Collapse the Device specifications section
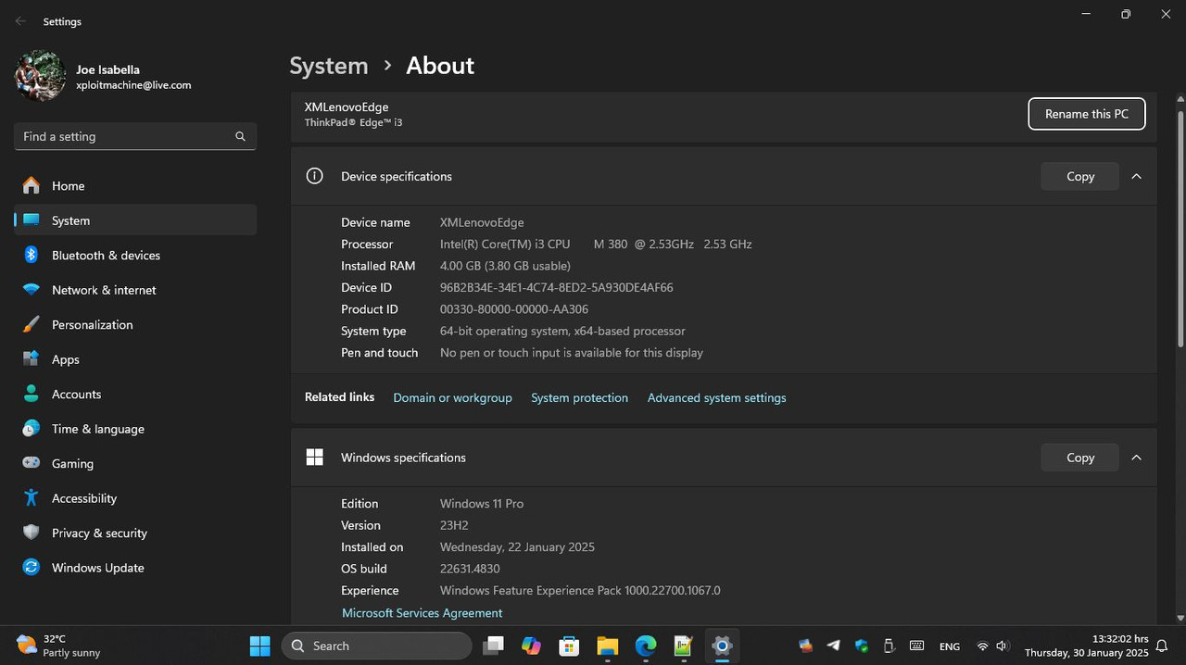This screenshot has height=665, width=1186. click(1136, 176)
